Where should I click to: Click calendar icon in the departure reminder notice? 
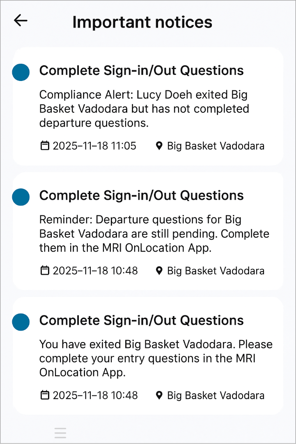click(x=45, y=271)
